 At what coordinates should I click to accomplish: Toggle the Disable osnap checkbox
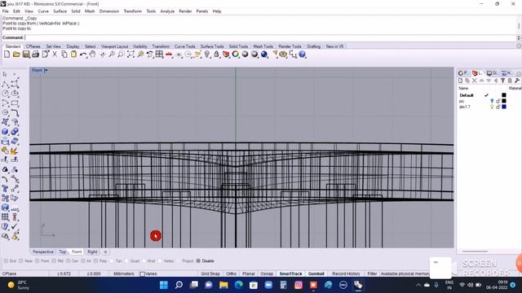pyautogui.click(x=198, y=261)
